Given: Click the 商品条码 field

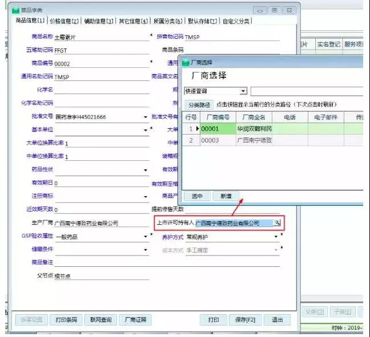Looking at the screenshot, I should pyautogui.click(x=232, y=50).
